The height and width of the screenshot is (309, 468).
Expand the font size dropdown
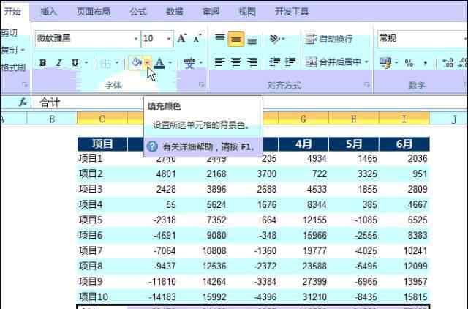(169, 38)
